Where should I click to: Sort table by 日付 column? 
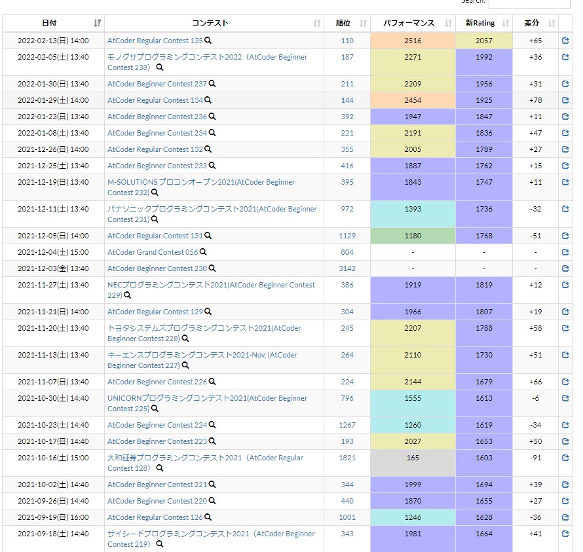pos(53,23)
